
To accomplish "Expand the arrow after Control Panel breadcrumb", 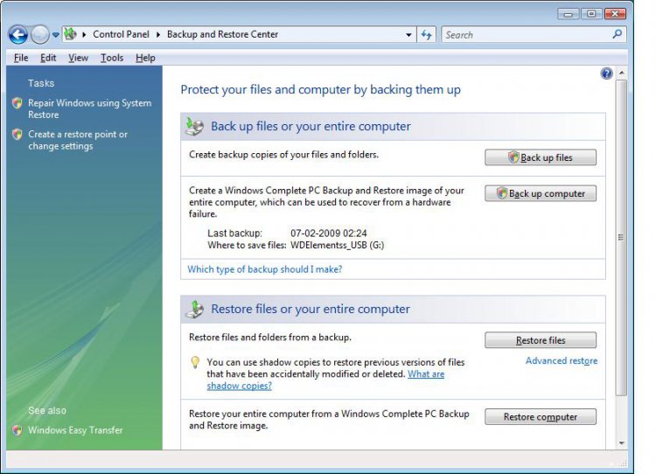I will (x=158, y=35).
